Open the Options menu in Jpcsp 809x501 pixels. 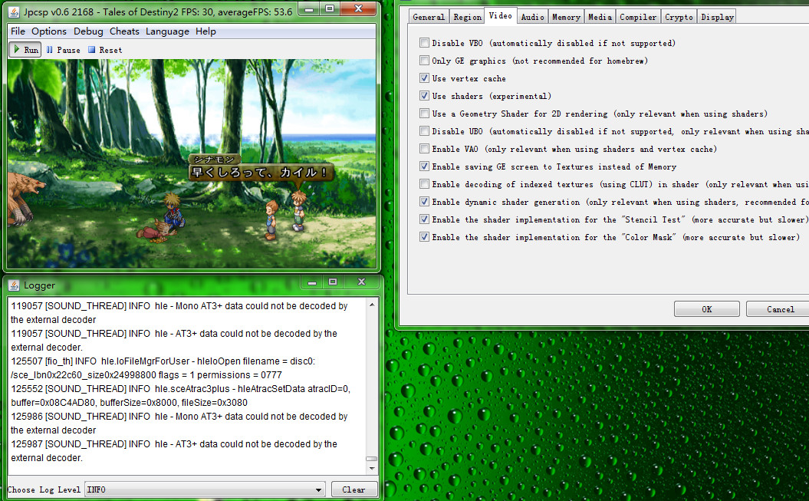click(x=49, y=31)
